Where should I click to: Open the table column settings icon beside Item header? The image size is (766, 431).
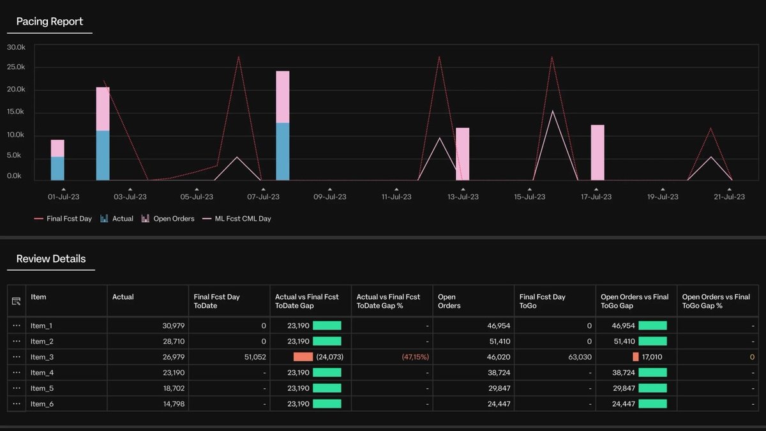click(x=17, y=301)
